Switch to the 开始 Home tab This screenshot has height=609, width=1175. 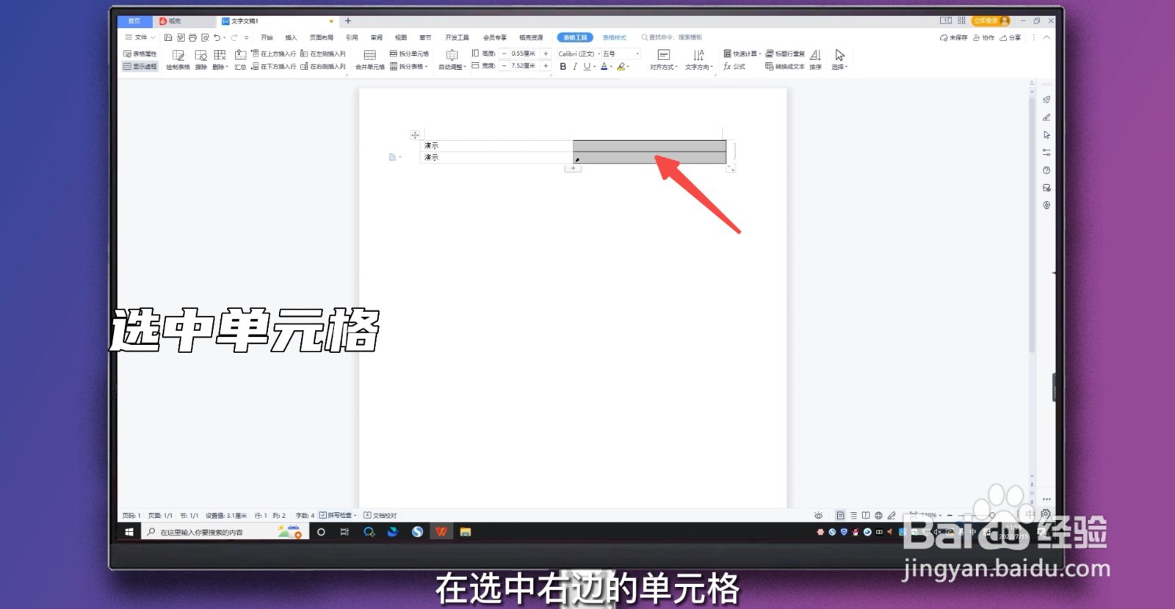267,37
